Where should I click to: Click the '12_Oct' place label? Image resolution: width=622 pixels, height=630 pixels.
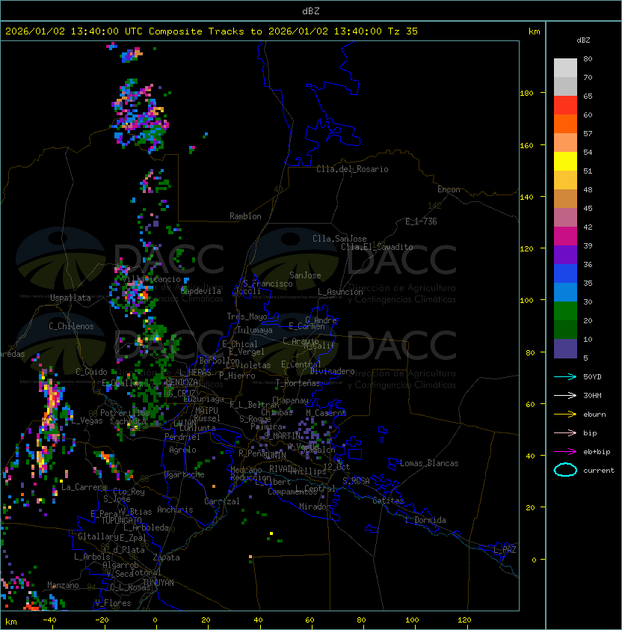[336, 467]
